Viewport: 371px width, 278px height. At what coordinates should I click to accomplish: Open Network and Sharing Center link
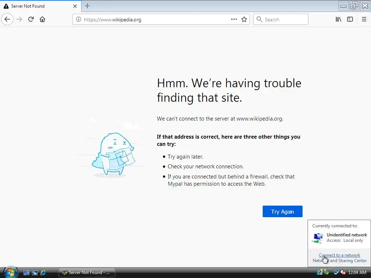click(339, 261)
